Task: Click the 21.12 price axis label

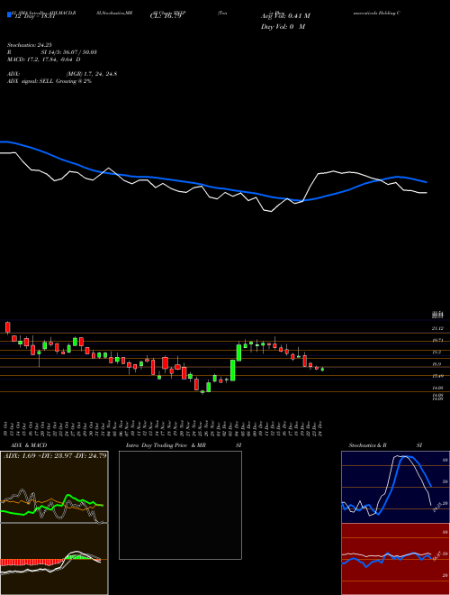Action: [437, 329]
